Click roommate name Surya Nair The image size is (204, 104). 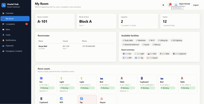click(43, 46)
